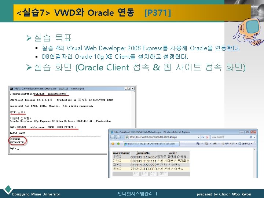This screenshot has height=198, width=264.
Task: Click the 마지막 (last) pager button
Action: pos(163,173)
